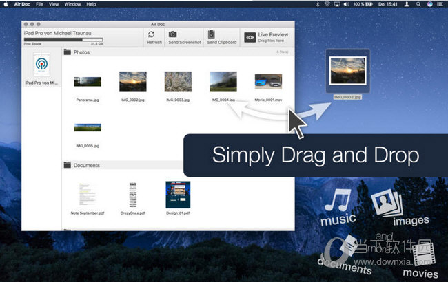This screenshot has height=282, width=448.
Task: Click the Send Screenshot label
Action: point(185,42)
